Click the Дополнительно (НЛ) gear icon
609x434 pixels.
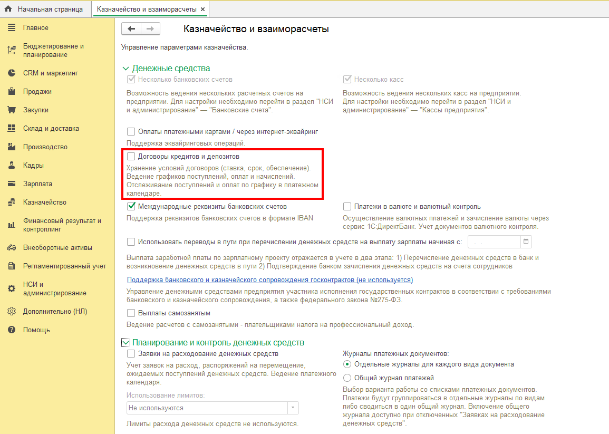pyautogui.click(x=12, y=311)
